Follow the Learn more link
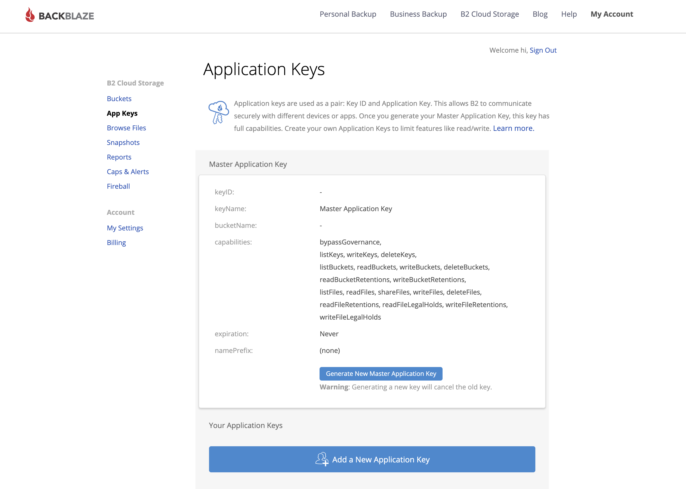 click(x=513, y=128)
